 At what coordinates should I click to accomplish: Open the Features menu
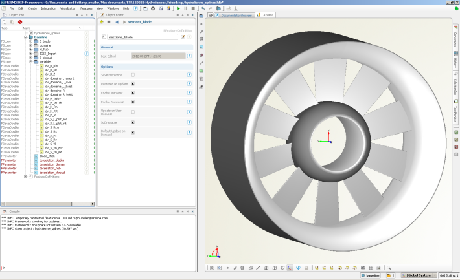(x=86, y=8)
